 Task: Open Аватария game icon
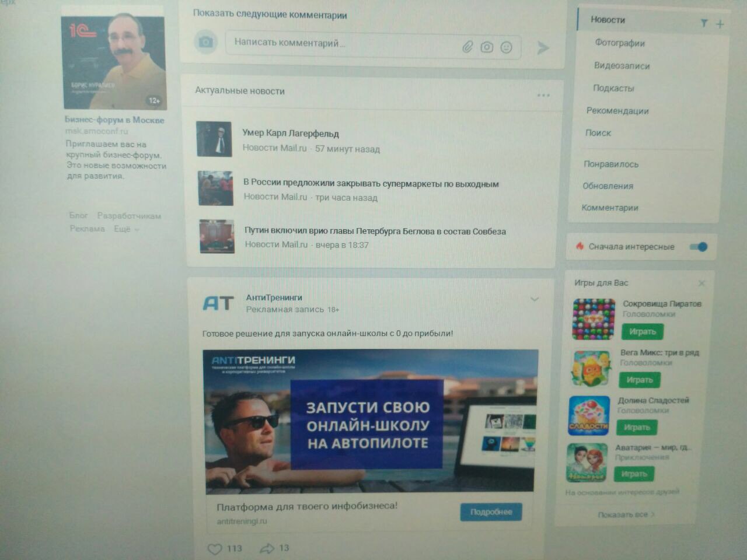587,463
